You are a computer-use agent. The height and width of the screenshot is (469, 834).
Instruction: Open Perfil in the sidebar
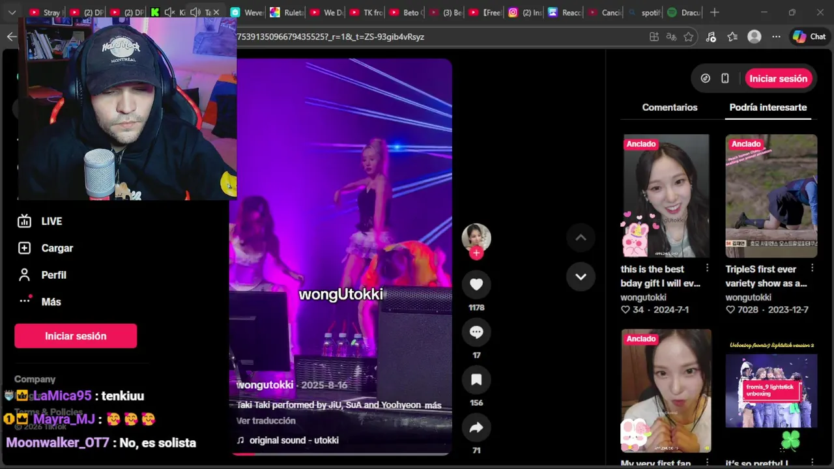tap(42, 275)
